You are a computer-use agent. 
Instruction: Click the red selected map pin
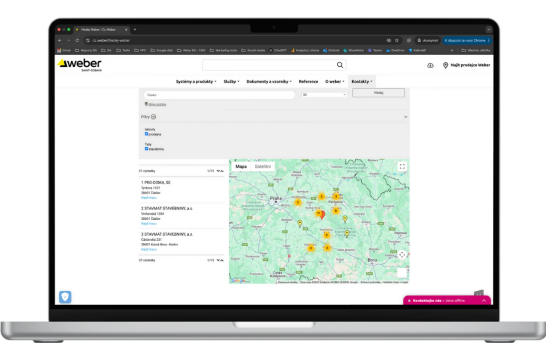coord(322,214)
